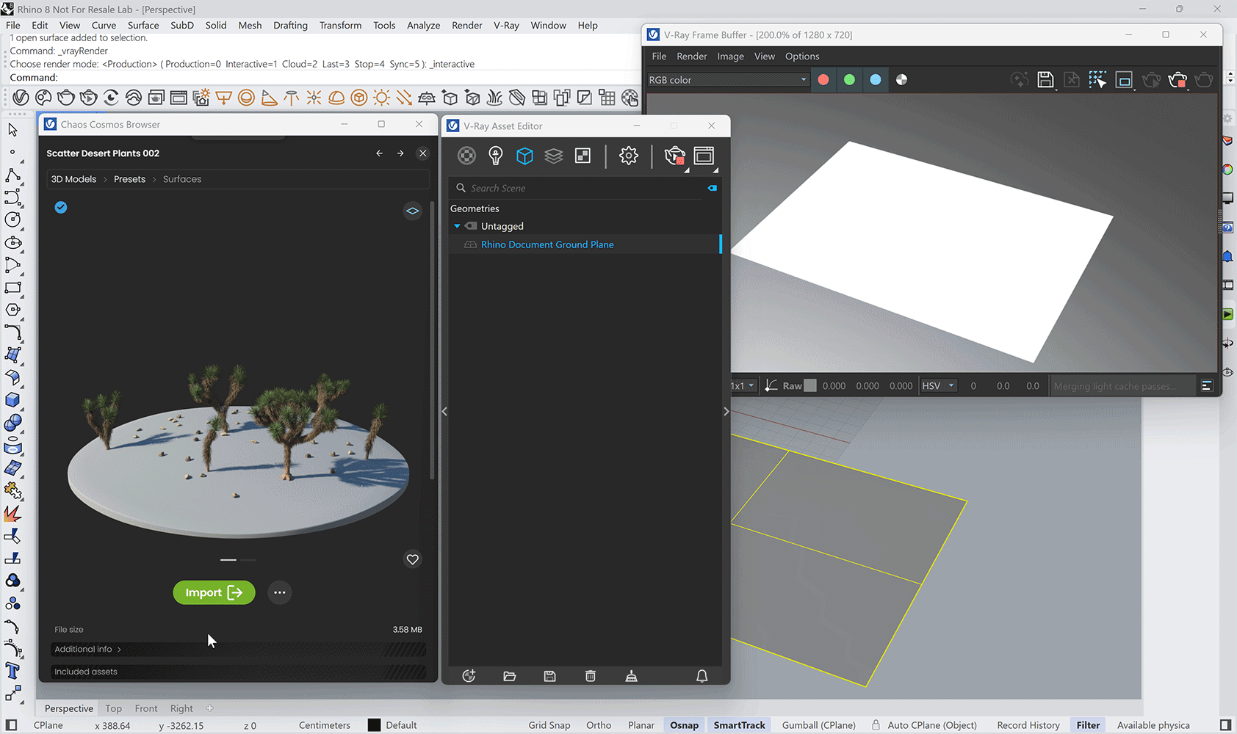This screenshot has width=1237, height=734.
Task: Click the V-Ray fur grass toolbar icon
Action: 495,98
